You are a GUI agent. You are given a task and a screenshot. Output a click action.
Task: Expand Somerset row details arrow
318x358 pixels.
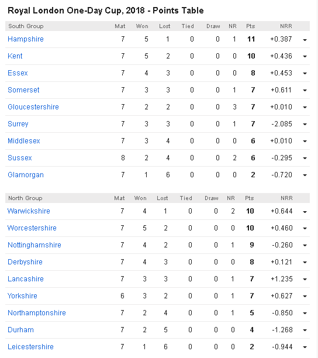point(305,91)
